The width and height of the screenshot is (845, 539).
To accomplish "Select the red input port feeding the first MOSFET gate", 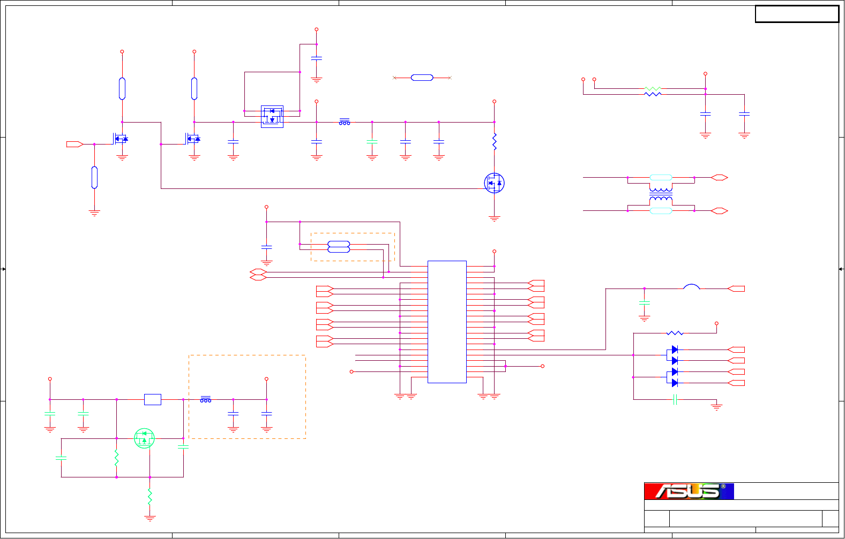I will pos(74,144).
